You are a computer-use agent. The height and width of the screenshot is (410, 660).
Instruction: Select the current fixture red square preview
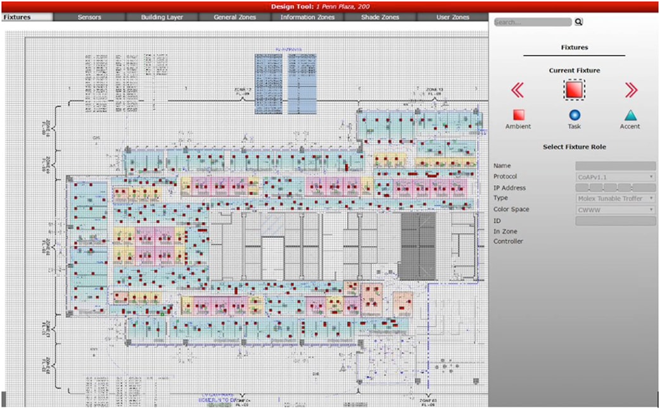point(574,90)
